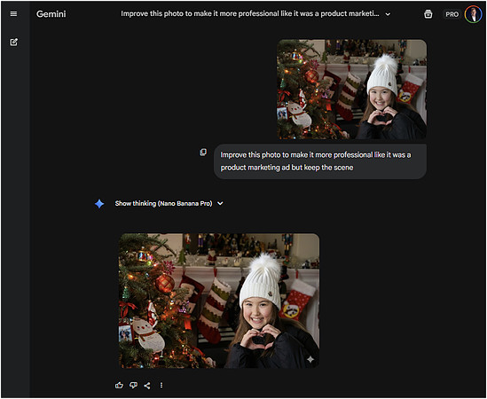Give thumbs up to the response

(x=119, y=386)
